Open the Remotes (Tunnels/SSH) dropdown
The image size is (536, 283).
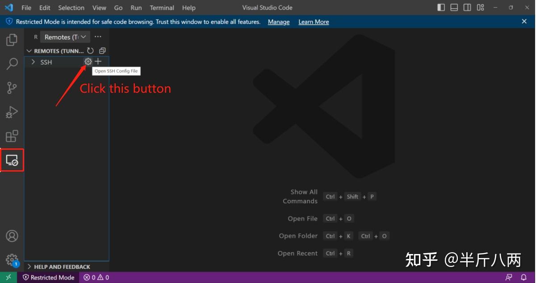[x=65, y=37]
